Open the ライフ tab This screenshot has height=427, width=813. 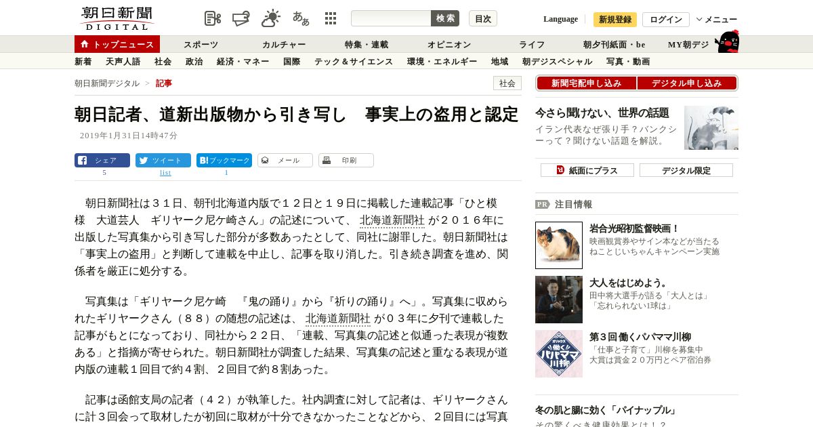[532, 45]
